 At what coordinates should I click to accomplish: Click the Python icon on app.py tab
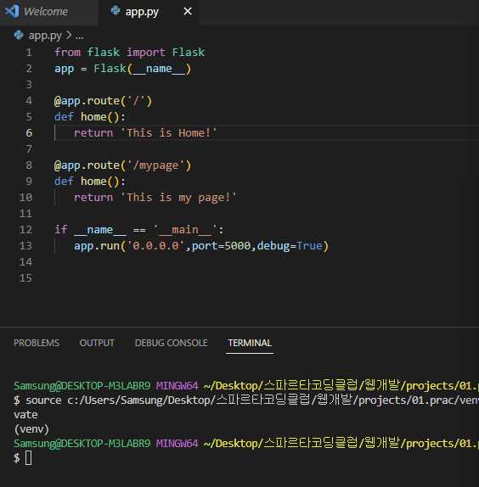point(116,10)
